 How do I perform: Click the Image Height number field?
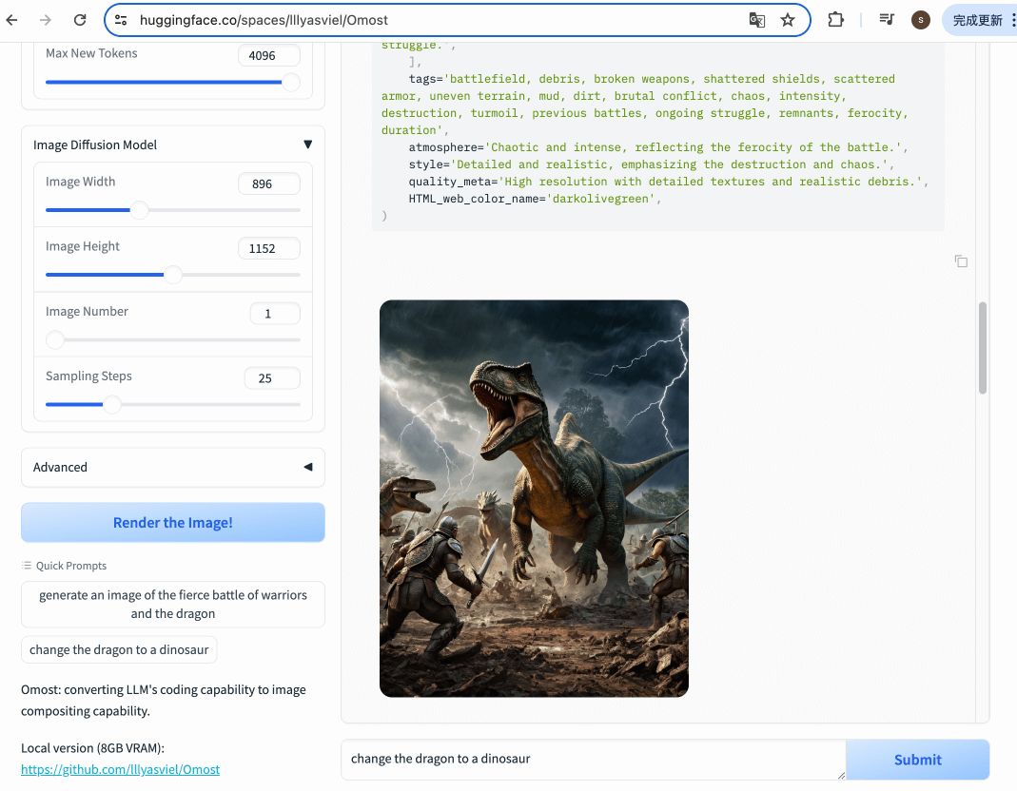pos(267,248)
